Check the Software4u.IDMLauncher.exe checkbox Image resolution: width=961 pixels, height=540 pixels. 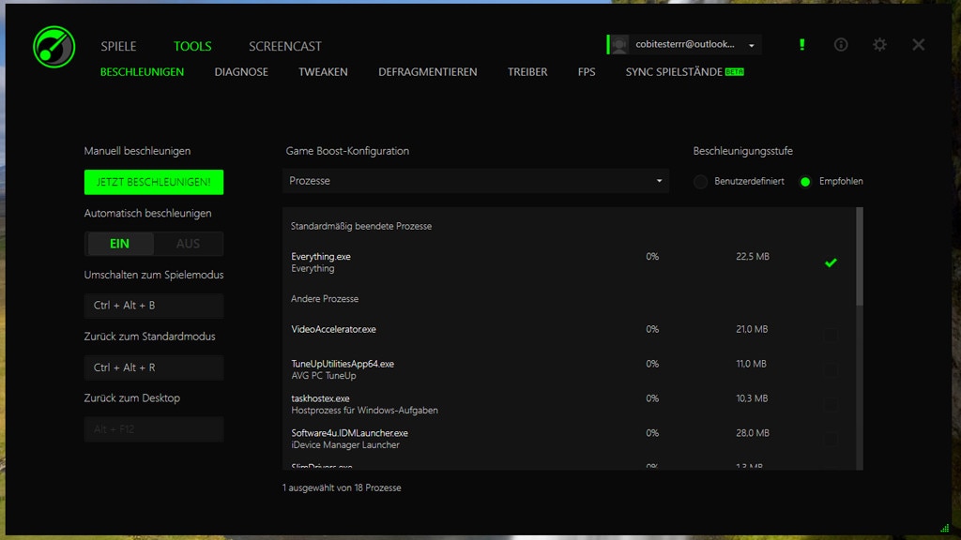(831, 439)
